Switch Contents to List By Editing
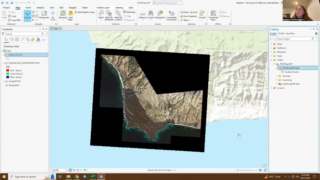This screenshot has height=180, width=320. coord(22,39)
